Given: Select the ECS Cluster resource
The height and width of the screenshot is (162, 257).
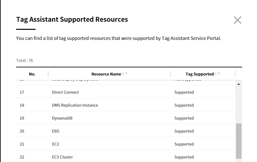Looking at the screenshot, I should (62, 157).
